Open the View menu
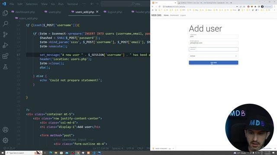This screenshot has width=277, height=155. click(44, 4)
